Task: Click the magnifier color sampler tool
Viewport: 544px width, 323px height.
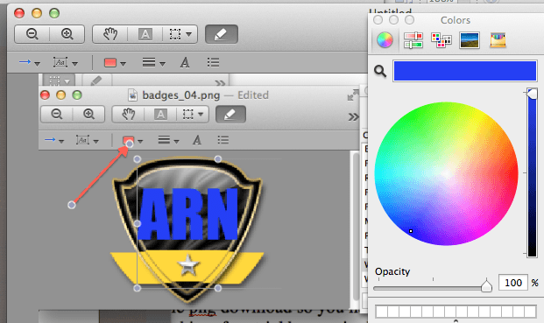Action: (380, 71)
